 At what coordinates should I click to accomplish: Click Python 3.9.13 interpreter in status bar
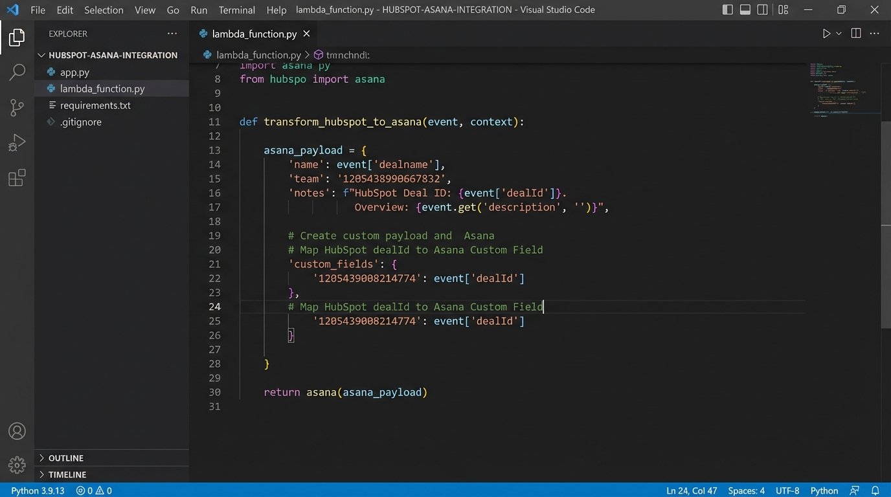click(38, 491)
